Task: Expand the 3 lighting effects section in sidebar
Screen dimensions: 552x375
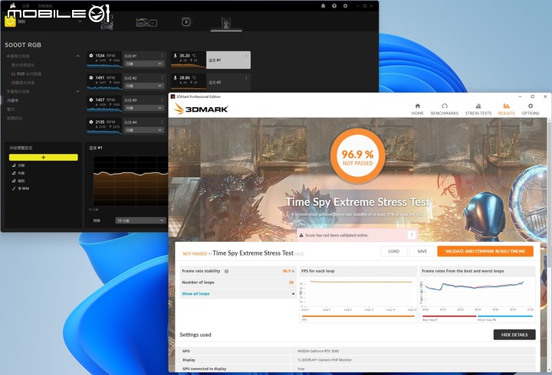Action: point(77,91)
